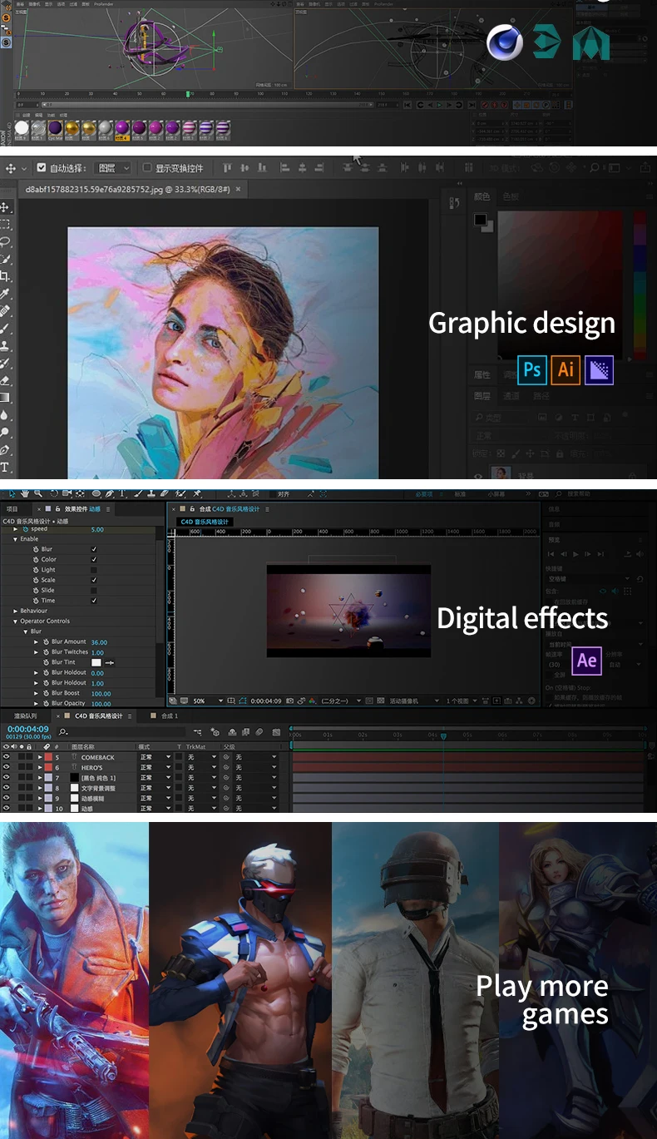The width and height of the screenshot is (657, 1139).
Task: Click the Blur Amount value 36.00
Action: click(x=99, y=641)
